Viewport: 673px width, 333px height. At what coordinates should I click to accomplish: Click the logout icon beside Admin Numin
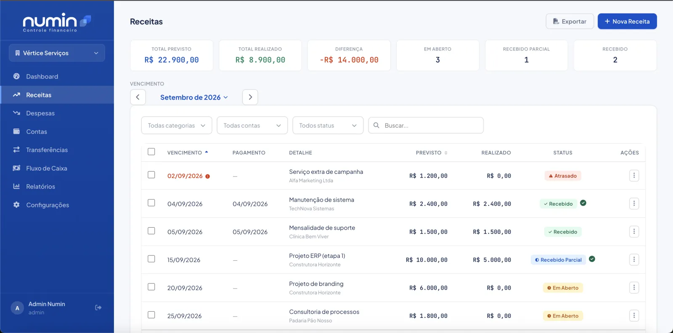(x=98, y=308)
